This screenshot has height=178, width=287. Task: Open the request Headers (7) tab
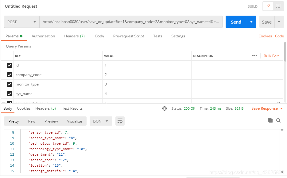pos(74,36)
